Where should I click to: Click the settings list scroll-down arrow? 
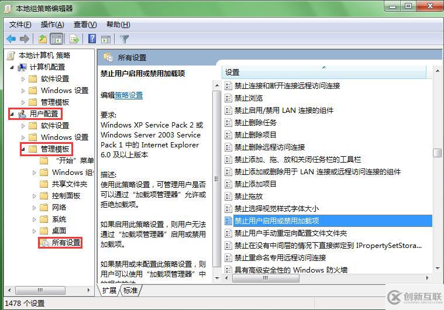[x=438, y=268]
